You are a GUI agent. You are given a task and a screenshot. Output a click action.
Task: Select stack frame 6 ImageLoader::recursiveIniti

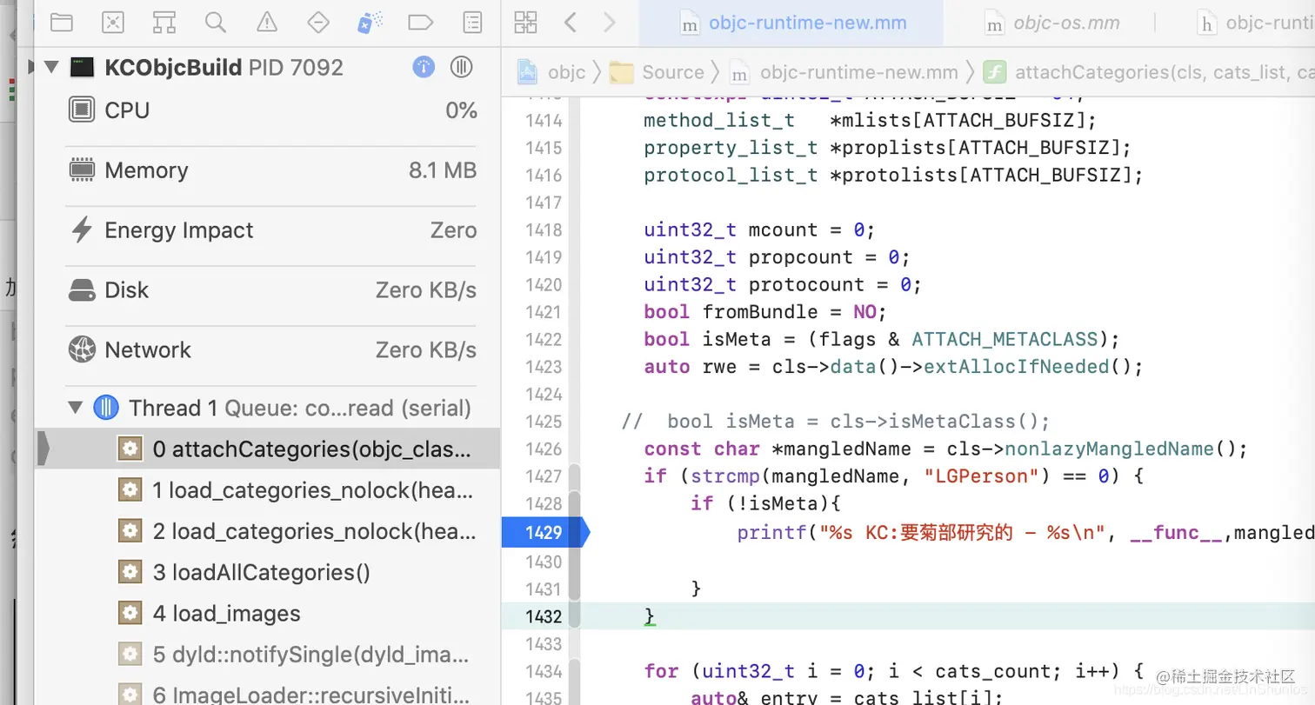pos(268,694)
